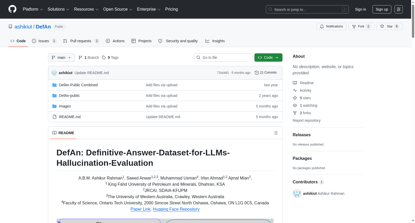Open the green Code dropdown button
This screenshot has height=223, width=415.
pos(268,57)
